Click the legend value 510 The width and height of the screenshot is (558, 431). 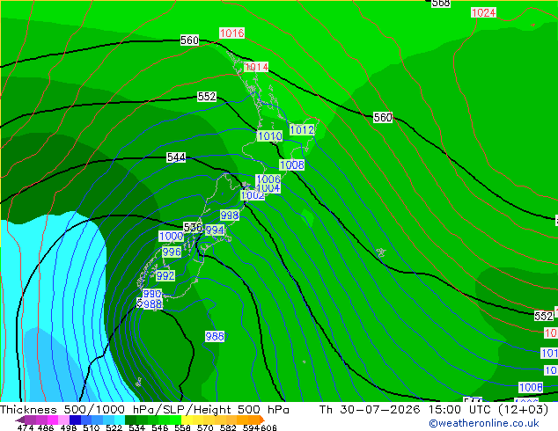click(92, 427)
